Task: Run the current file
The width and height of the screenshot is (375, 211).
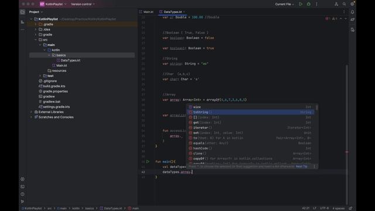Action: tap(301, 4)
